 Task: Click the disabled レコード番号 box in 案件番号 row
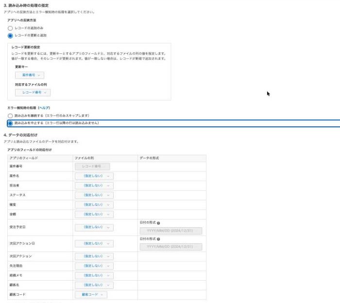[92, 167]
